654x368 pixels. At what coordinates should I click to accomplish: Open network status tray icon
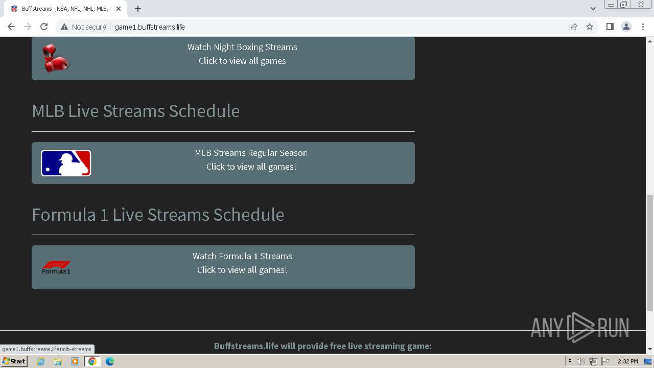(593, 361)
